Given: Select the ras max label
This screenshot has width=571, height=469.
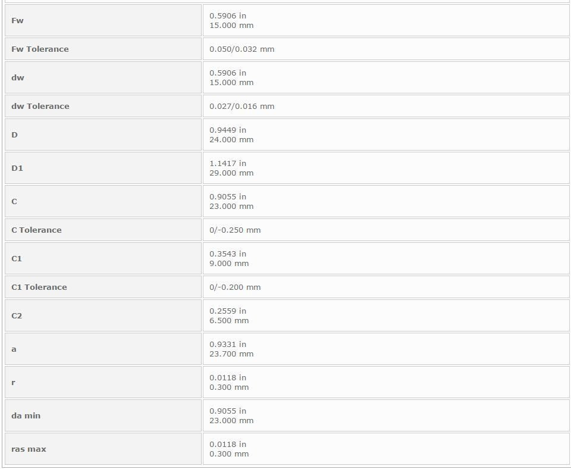Looking at the screenshot, I should (29, 449).
